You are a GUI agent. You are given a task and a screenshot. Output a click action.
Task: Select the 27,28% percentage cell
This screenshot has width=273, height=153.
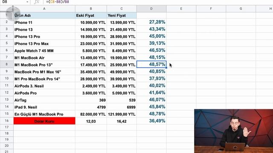(151, 22)
